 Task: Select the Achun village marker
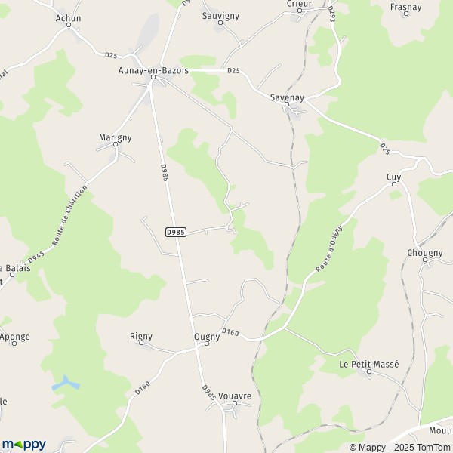pyautogui.click(x=69, y=25)
